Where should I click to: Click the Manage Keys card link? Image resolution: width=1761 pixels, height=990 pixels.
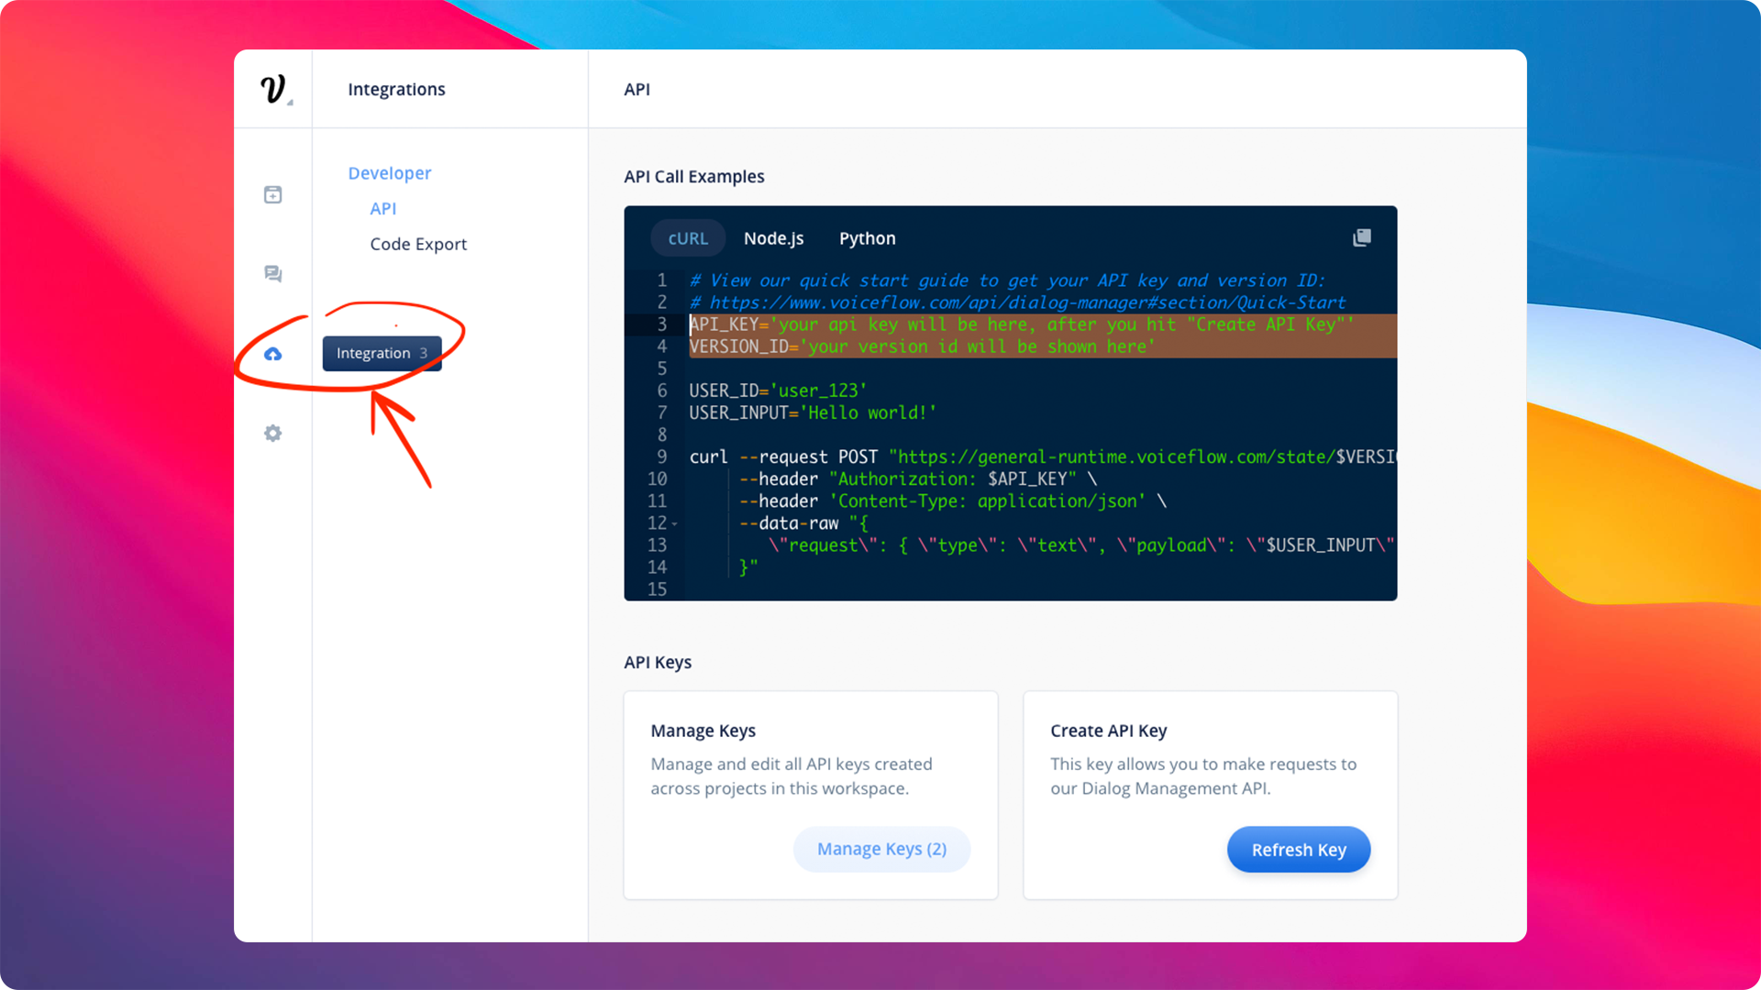[880, 849]
